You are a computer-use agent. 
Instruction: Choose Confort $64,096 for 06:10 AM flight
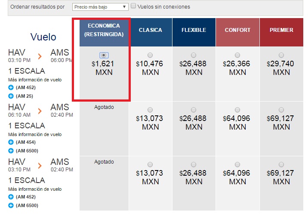tap(237, 110)
